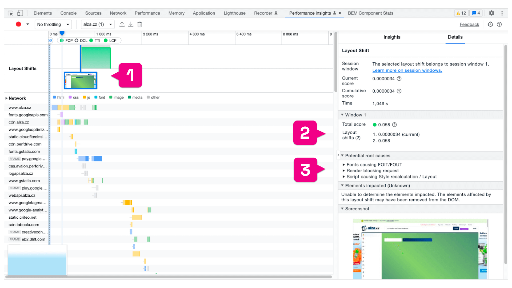The height and width of the screenshot is (288, 512).
Task: Click the import recording icon
Action: pos(131,24)
